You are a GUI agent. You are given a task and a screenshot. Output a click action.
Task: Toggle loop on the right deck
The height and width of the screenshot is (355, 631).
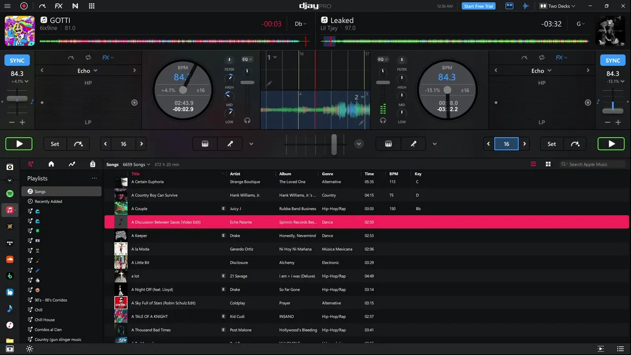tap(541, 58)
